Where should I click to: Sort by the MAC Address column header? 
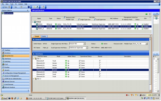pos(114,18)
